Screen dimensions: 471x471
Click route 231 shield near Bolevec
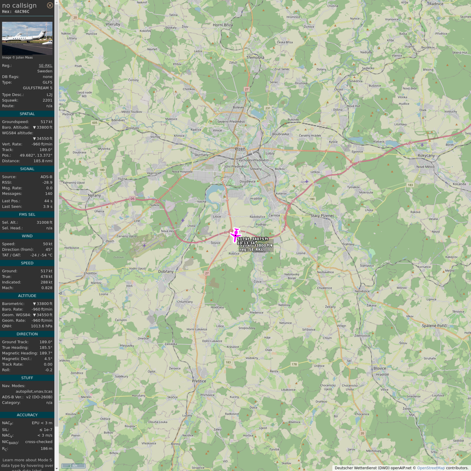point(268,108)
